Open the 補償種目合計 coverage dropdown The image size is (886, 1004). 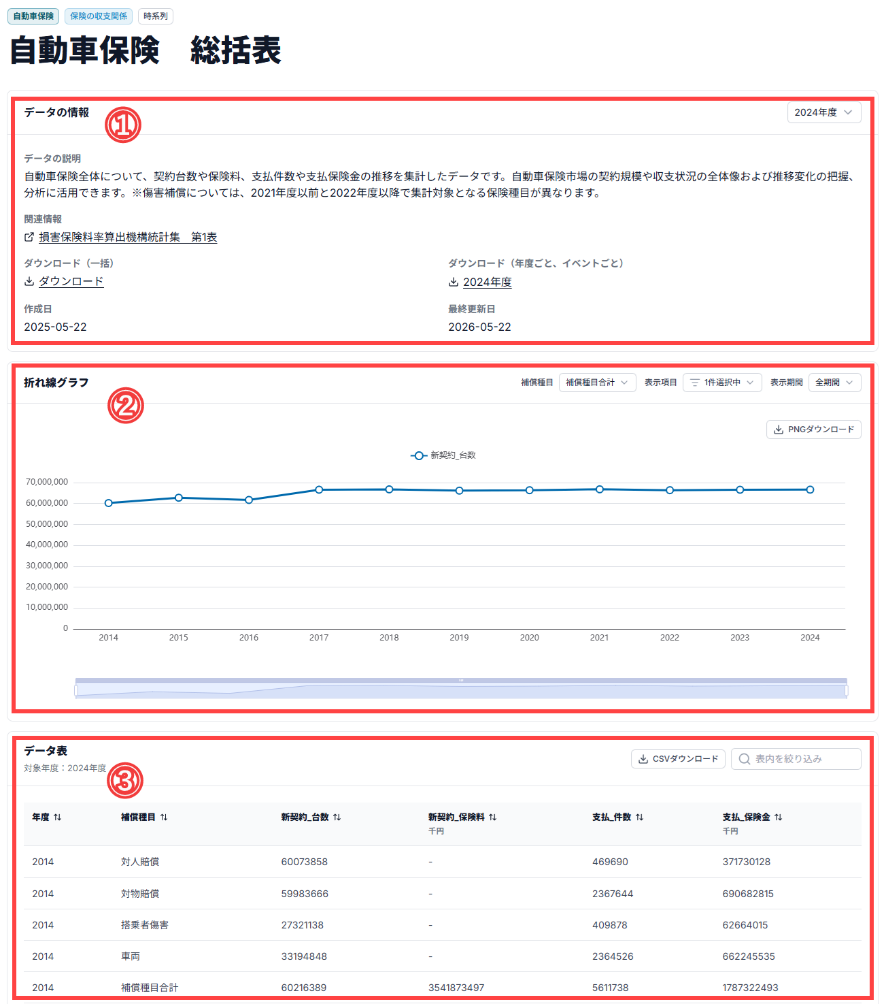pyautogui.click(x=598, y=383)
